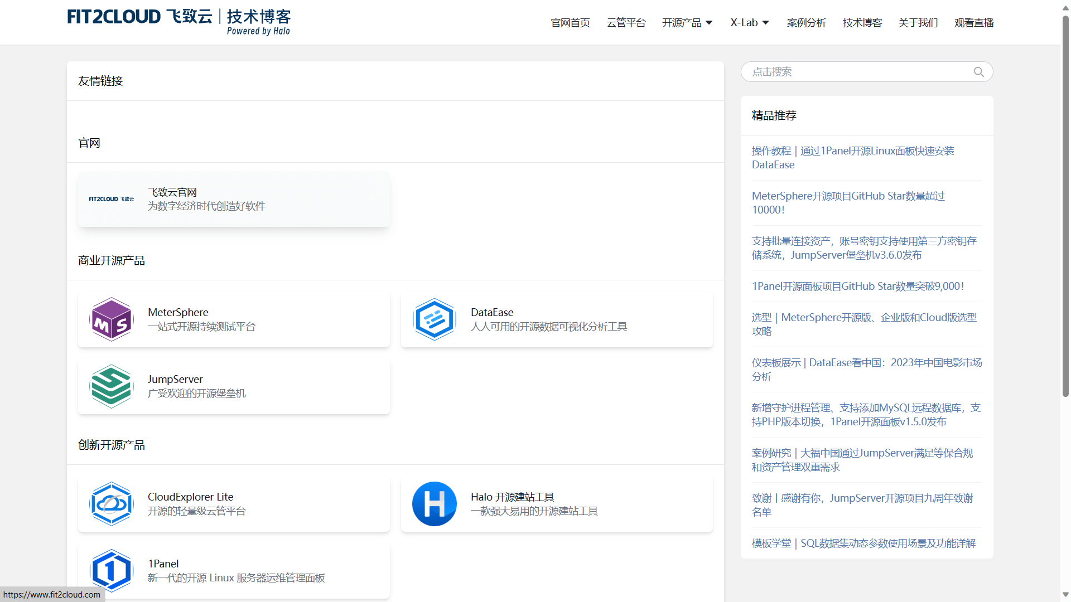Click the 一站式开源持续测试平台 description text
The height and width of the screenshot is (602, 1071).
pyautogui.click(x=201, y=327)
